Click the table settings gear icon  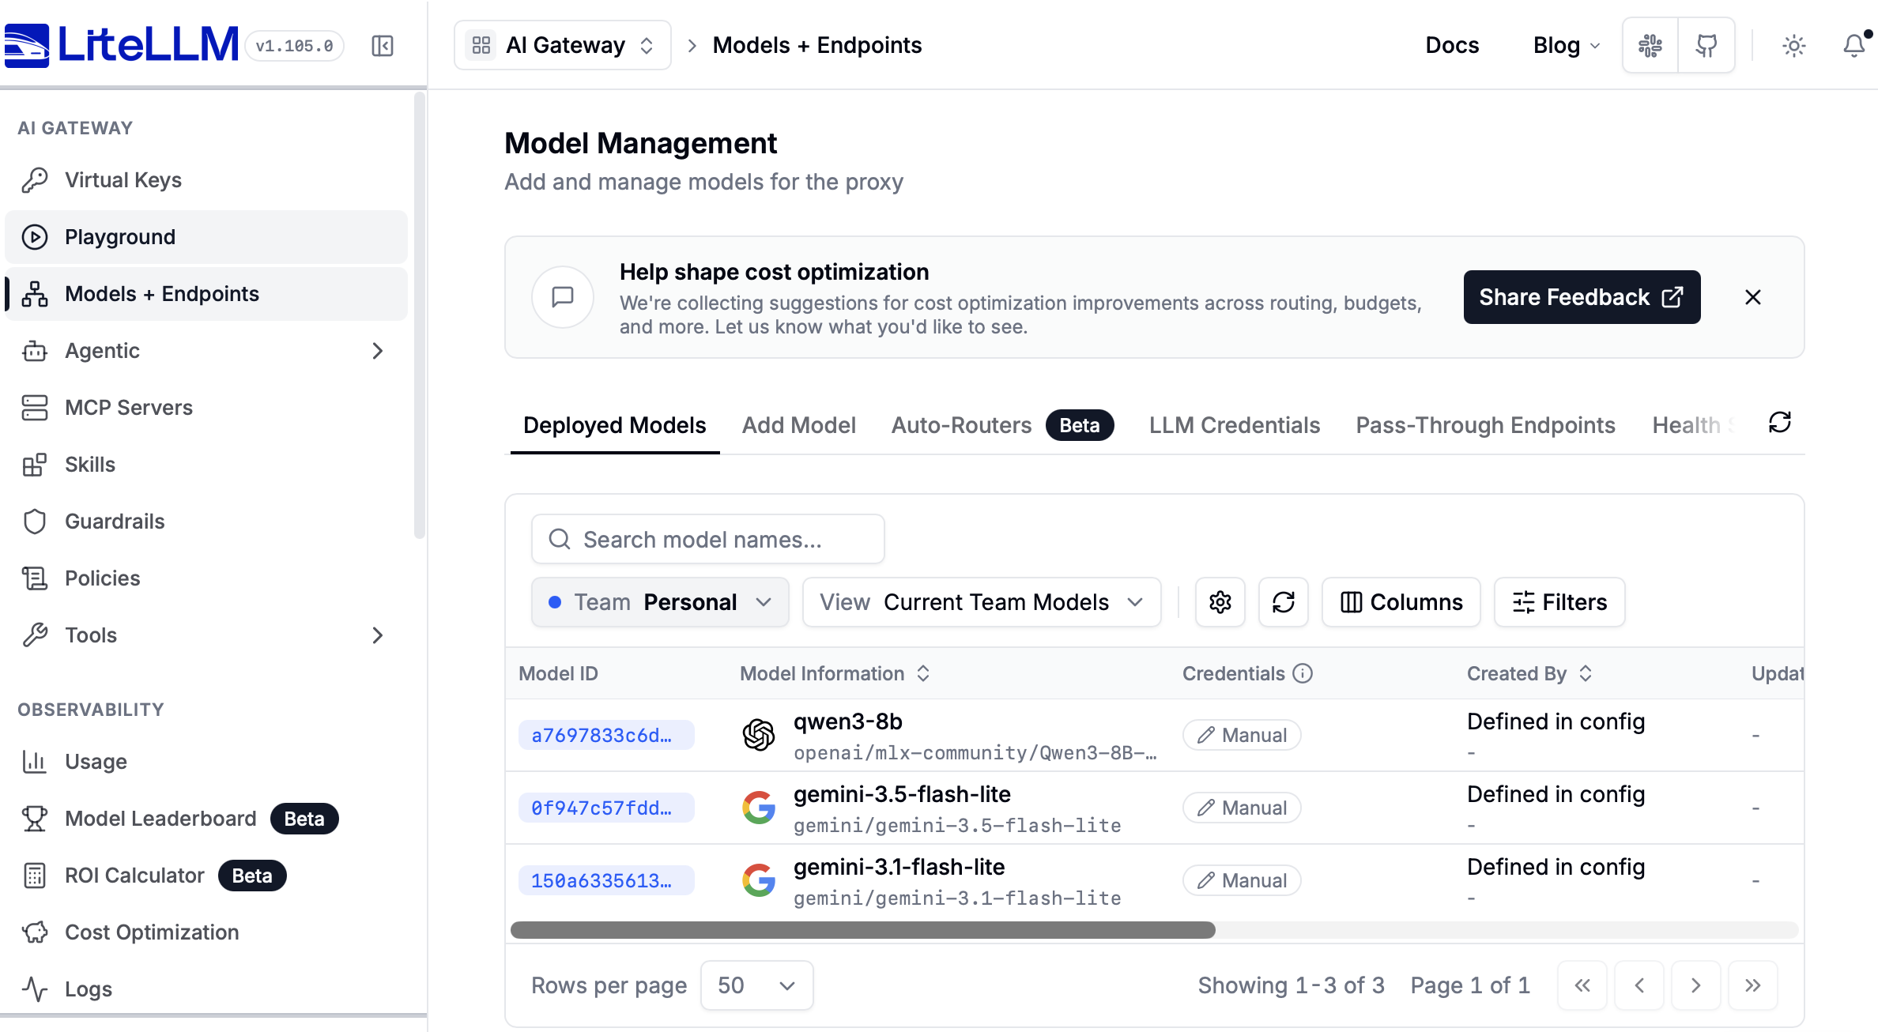[x=1220, y=602]
